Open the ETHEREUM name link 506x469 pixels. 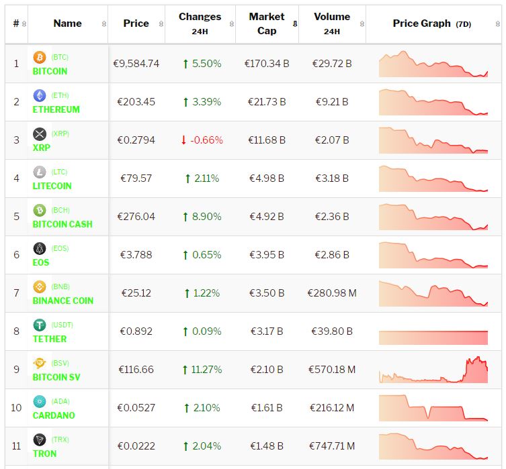pos(56,109)
